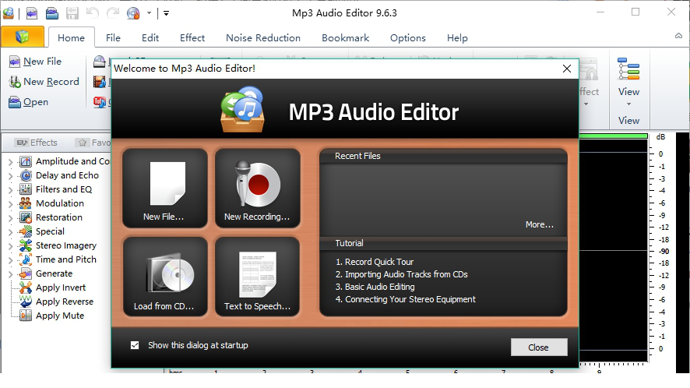The height and width of the screenshot is (388, 690).
Task: Click New File in the Home ribbon
Action: click(35, 62)
